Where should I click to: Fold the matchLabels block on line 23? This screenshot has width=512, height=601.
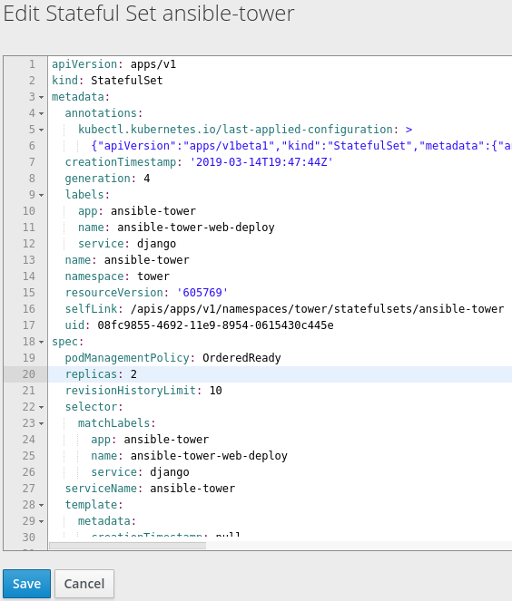[x=41, y=423]
